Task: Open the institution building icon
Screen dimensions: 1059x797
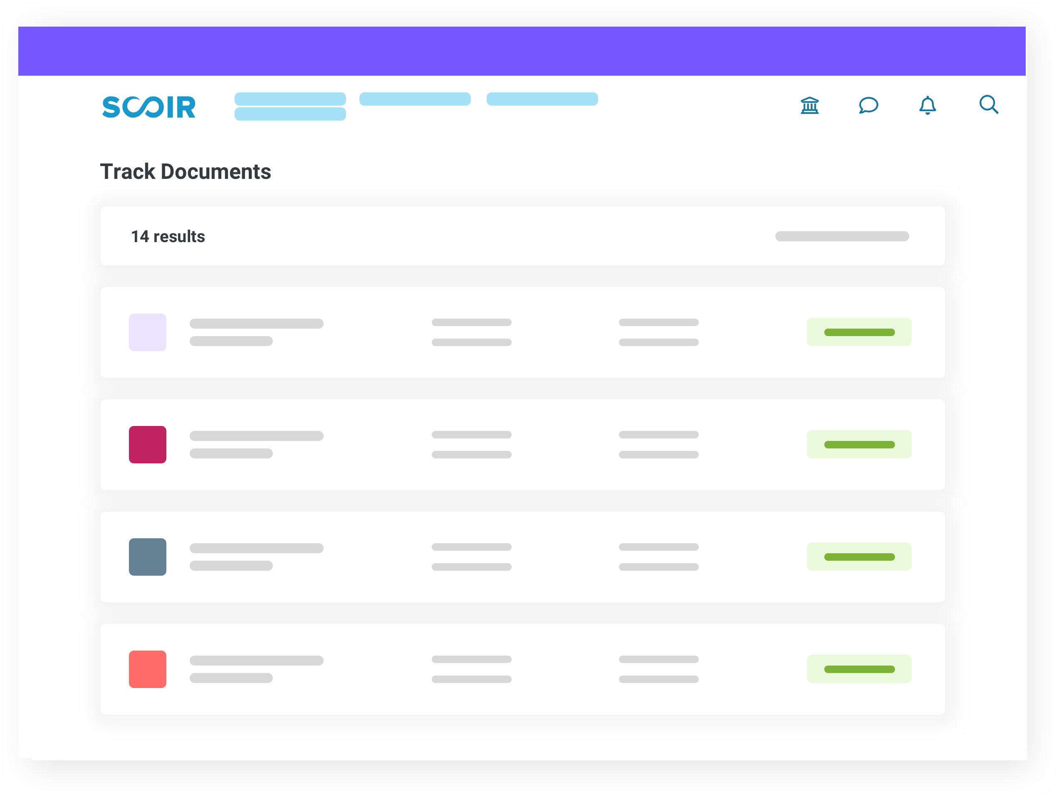Action: [809, 105]
